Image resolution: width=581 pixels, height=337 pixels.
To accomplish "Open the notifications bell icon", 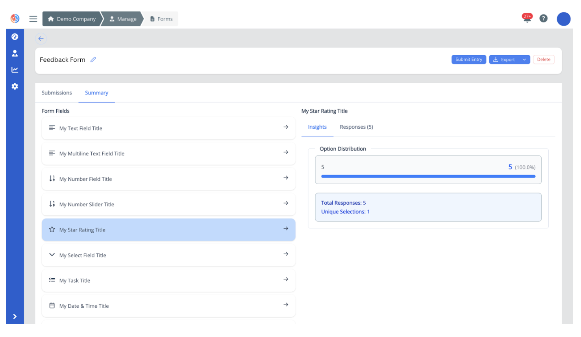I will point(527,19).
